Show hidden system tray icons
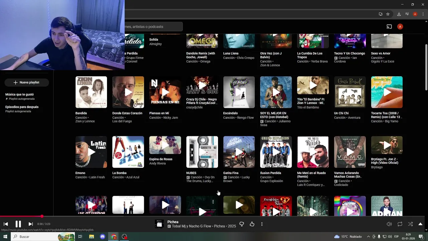This screenshot has width=428, height=241. tap(368, 237)
